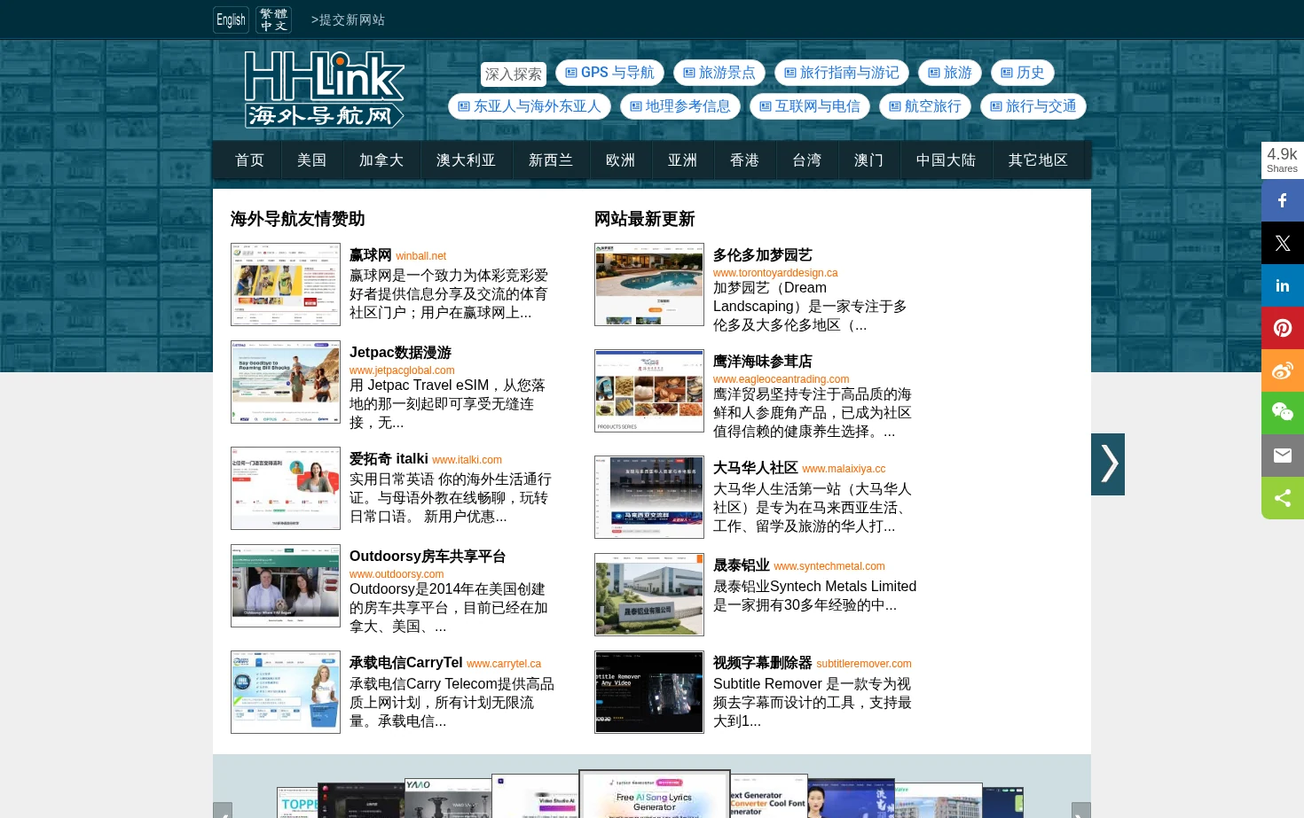
Task: Visit www.italki.com URL link
Action: pos(467,460)
